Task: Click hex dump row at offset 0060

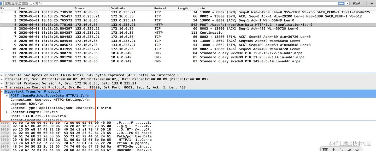Action: (x=76, y=143)
